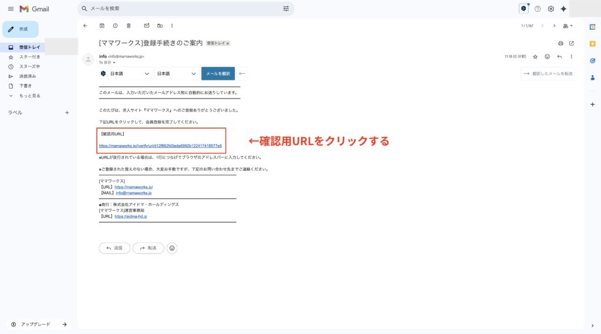Move email to folder icon
Image resolution: width=601 pixels, height=334 pixels.
pos(160,26)
